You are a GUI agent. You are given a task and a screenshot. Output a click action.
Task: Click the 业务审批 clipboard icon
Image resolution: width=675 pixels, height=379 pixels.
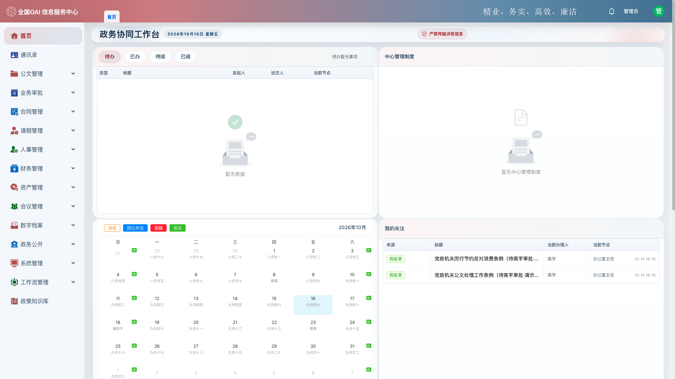(x=14, y=93)
